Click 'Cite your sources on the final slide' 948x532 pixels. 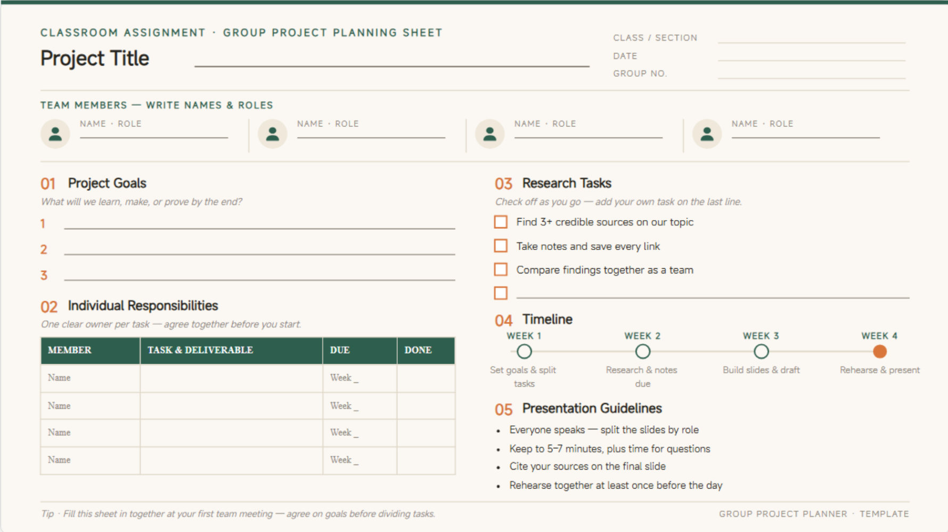(587, 466)
